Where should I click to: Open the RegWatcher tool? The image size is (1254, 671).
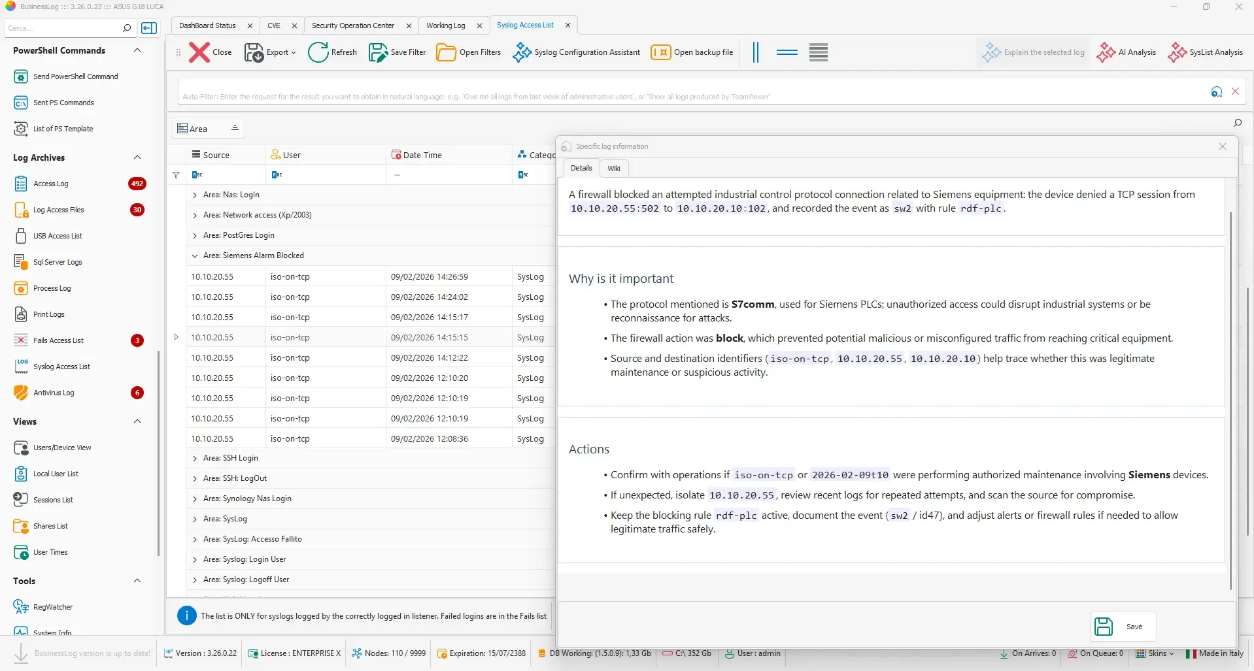tap(43, 607)
